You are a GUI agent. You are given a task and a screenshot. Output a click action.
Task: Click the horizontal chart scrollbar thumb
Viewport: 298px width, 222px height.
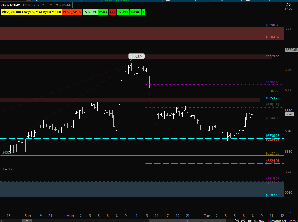187,221
